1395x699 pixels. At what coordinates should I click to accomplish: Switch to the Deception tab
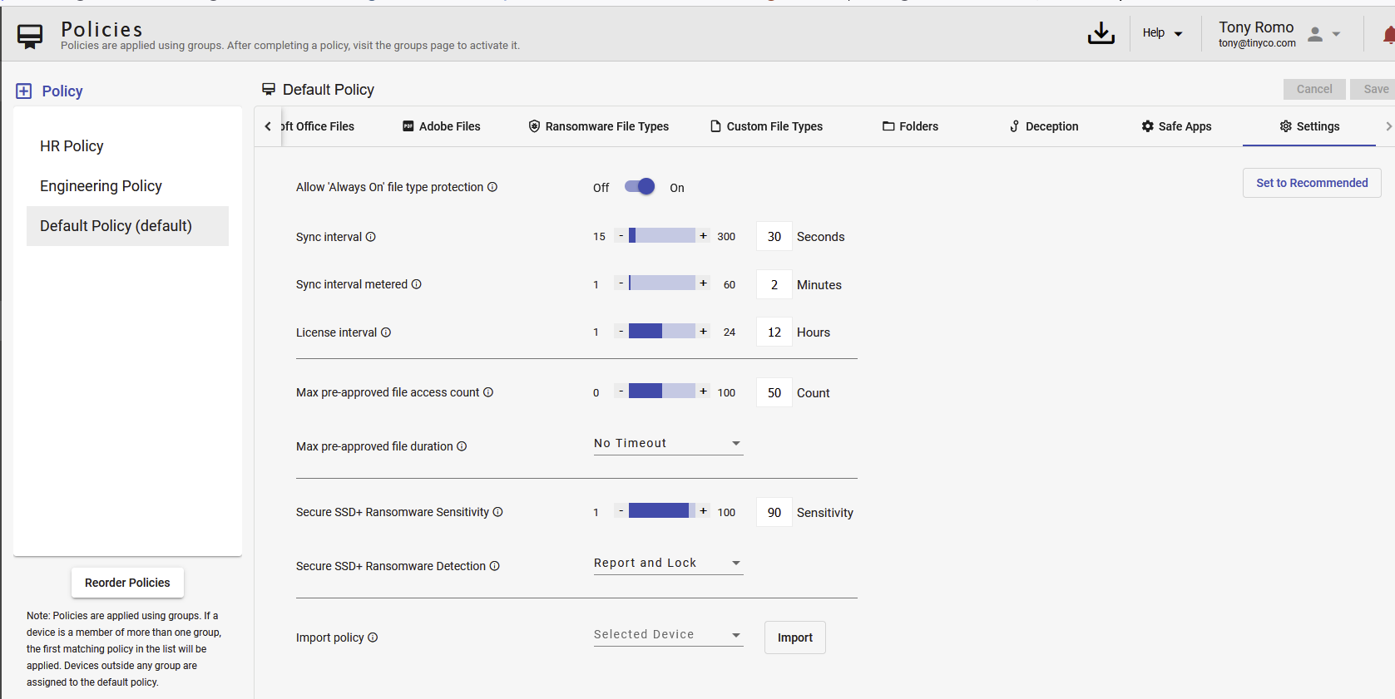tap(1044, 126)
